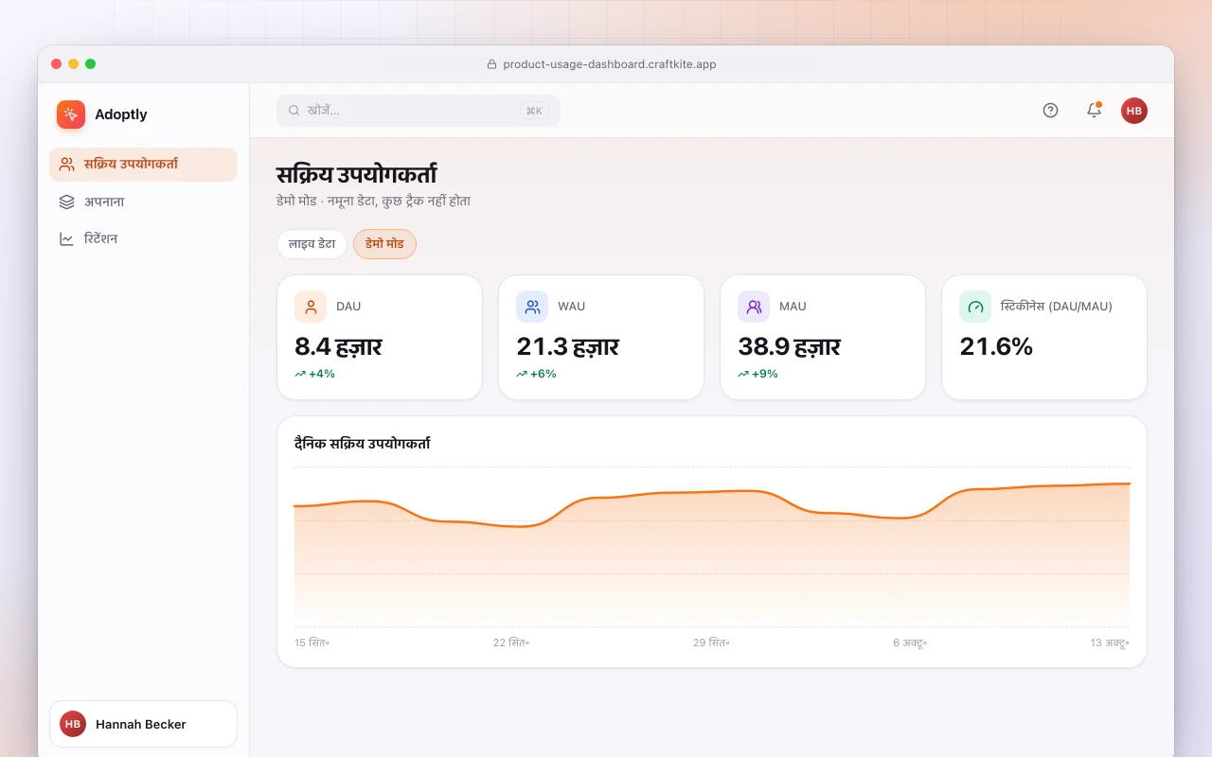Click the डेमो मोड · नमूना डेटा subtitle
Screen dimensions: 1212x757
[373, 202]
